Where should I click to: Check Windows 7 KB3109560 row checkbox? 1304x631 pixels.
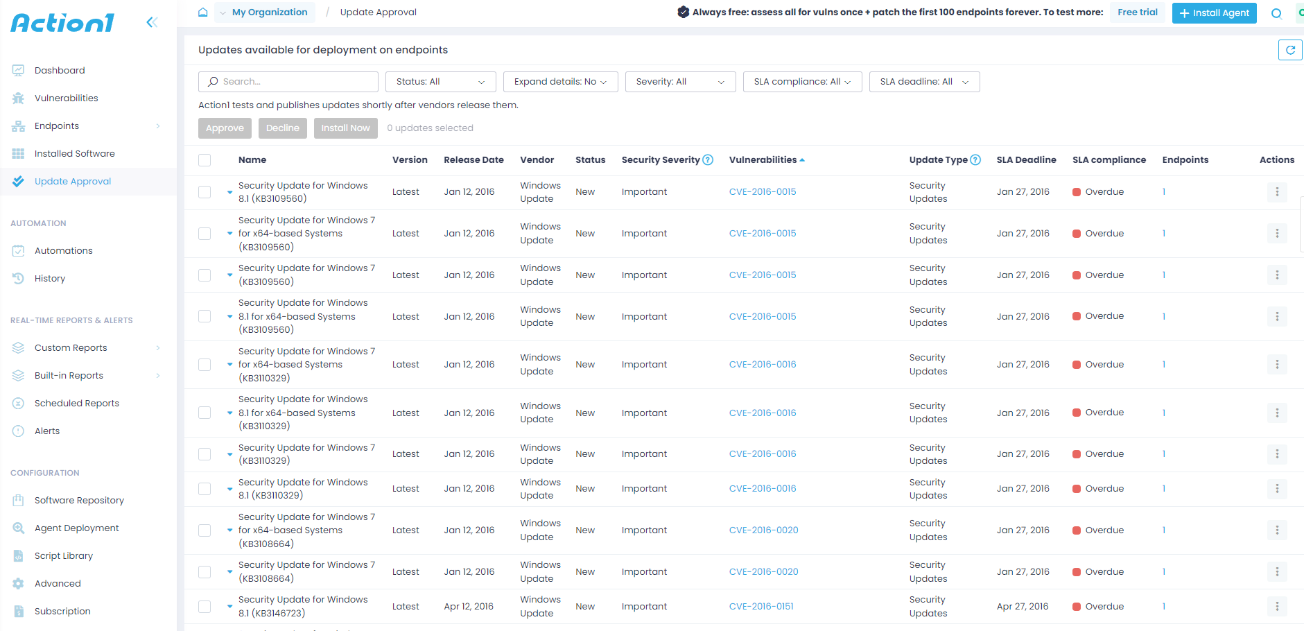[205, 275]
